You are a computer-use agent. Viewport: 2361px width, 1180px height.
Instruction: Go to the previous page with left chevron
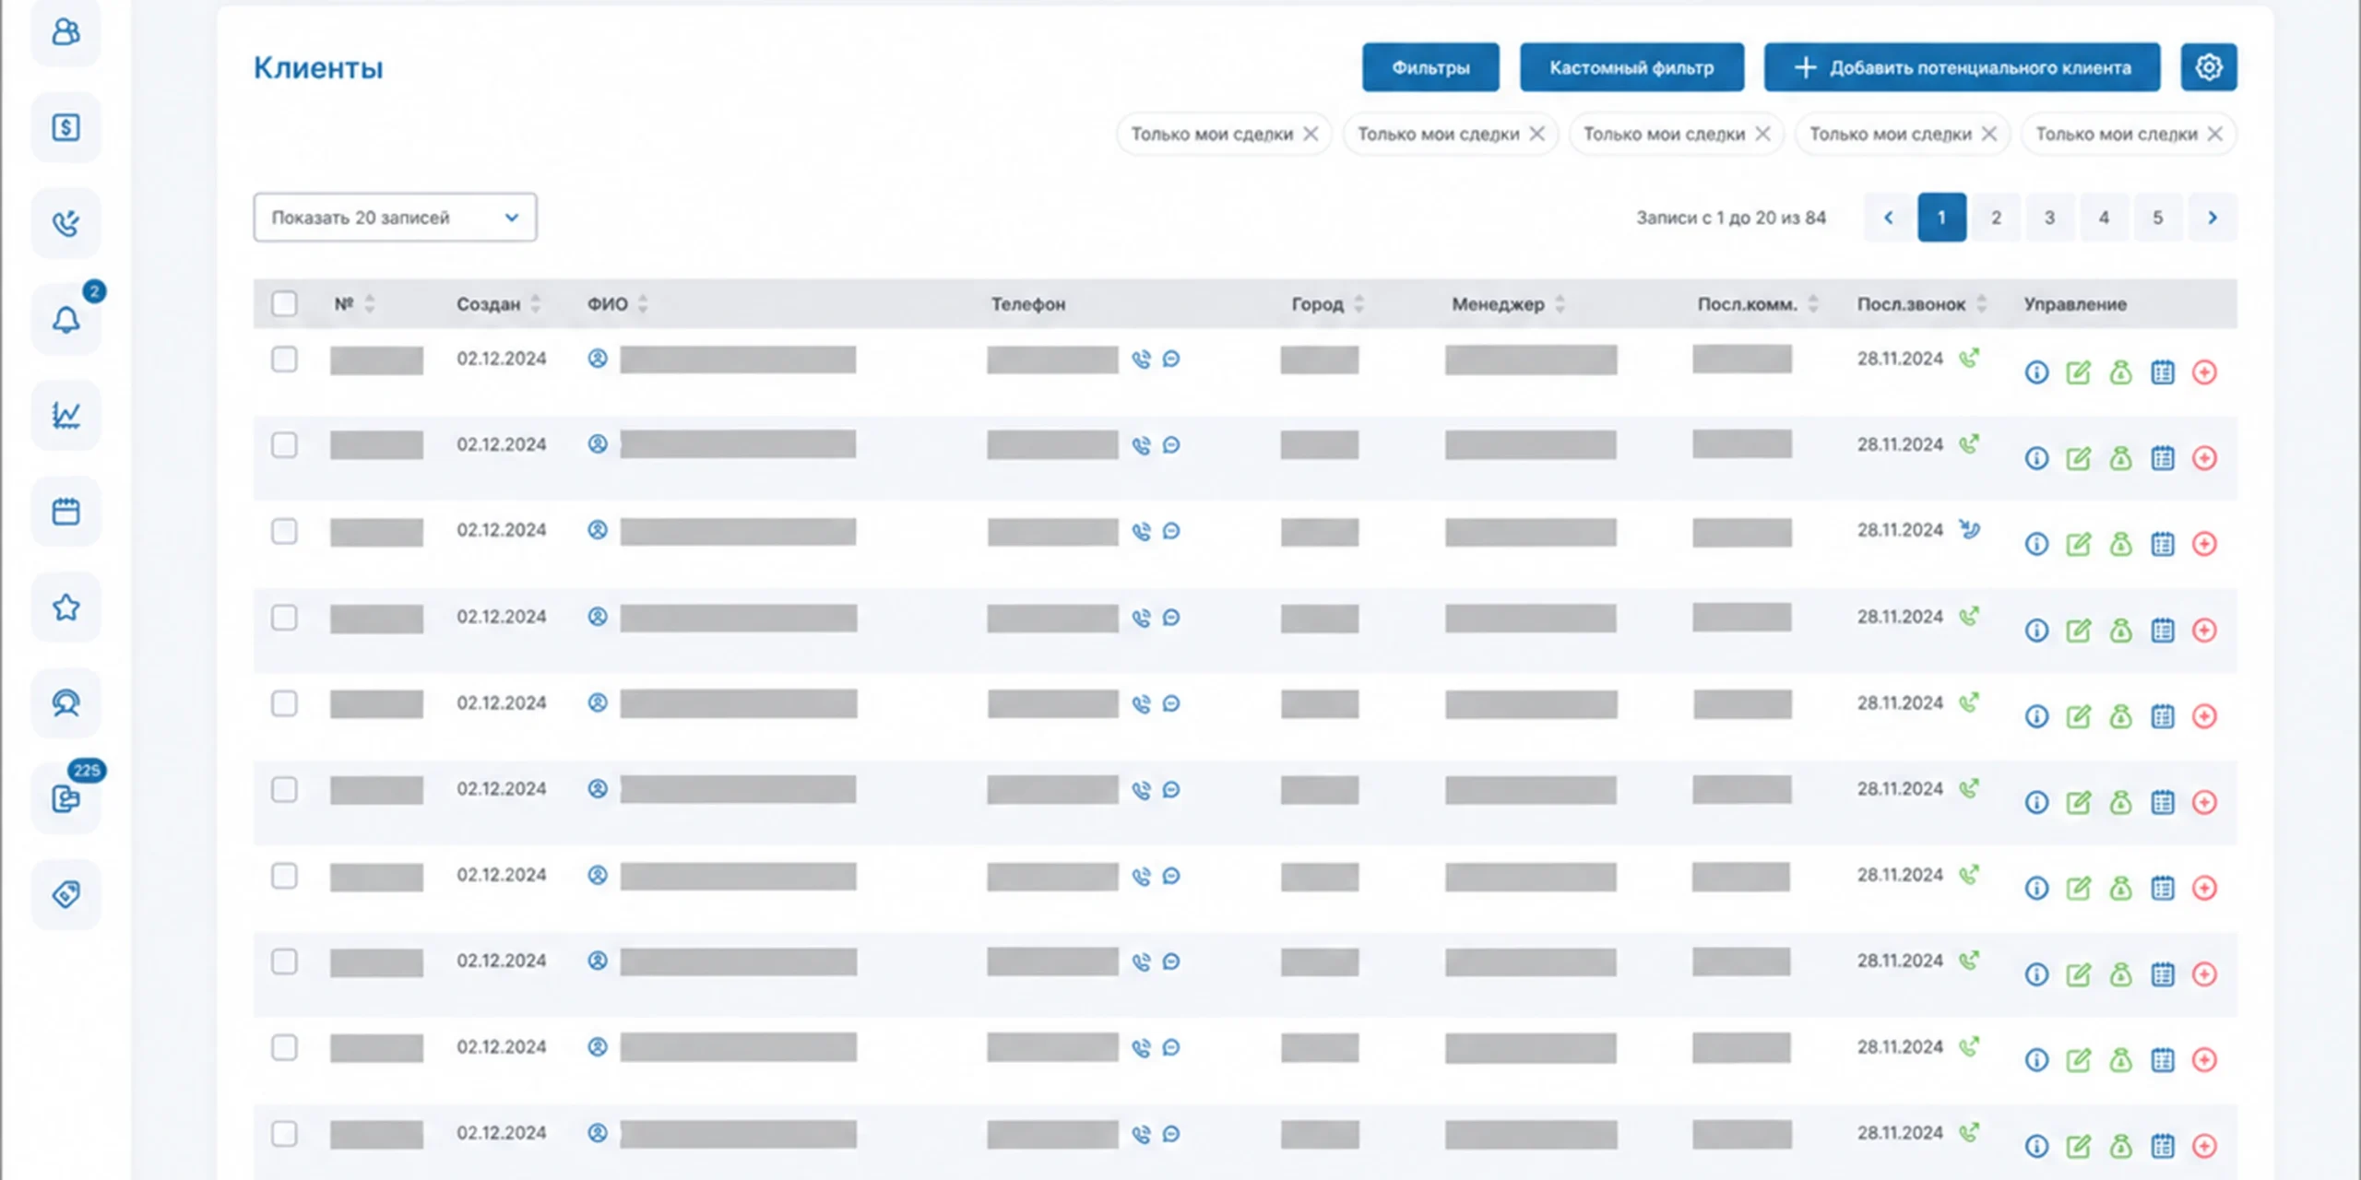click(1888, 218)
